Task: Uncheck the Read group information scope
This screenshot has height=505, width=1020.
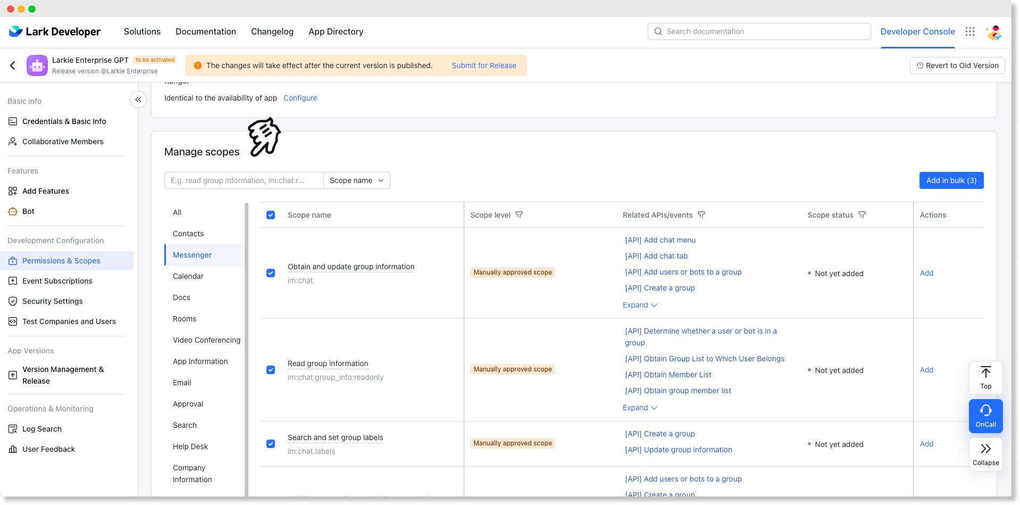Action: point(271,370)
